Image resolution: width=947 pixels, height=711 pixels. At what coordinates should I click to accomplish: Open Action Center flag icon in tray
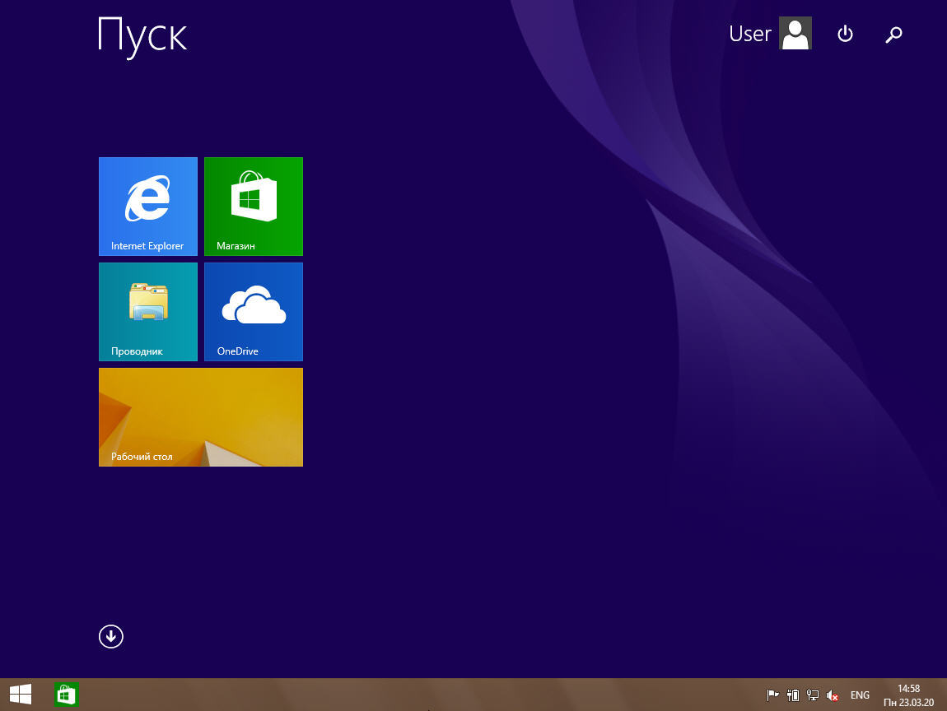click(772, 695)
